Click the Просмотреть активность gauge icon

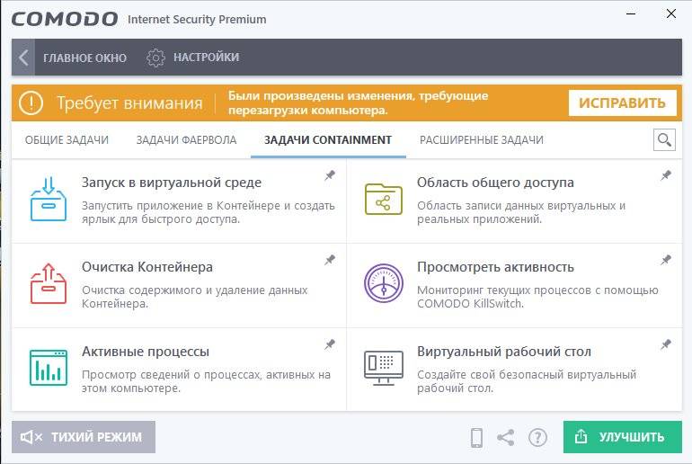pos(384,283)
